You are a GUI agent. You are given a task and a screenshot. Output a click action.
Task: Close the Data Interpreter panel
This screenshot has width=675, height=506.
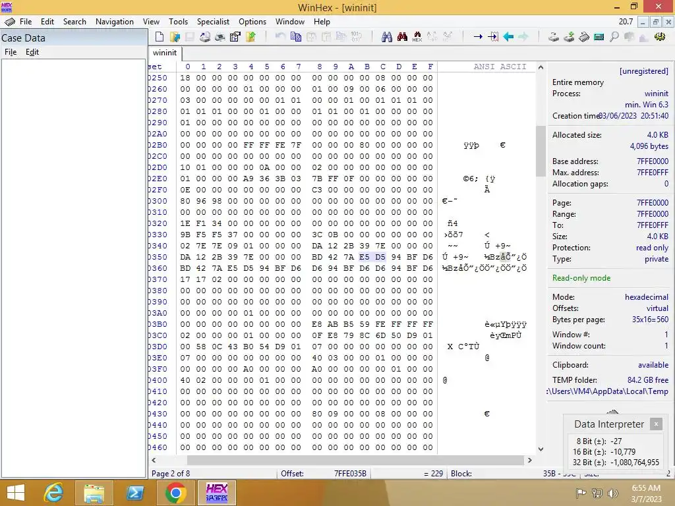click(656, 424)
